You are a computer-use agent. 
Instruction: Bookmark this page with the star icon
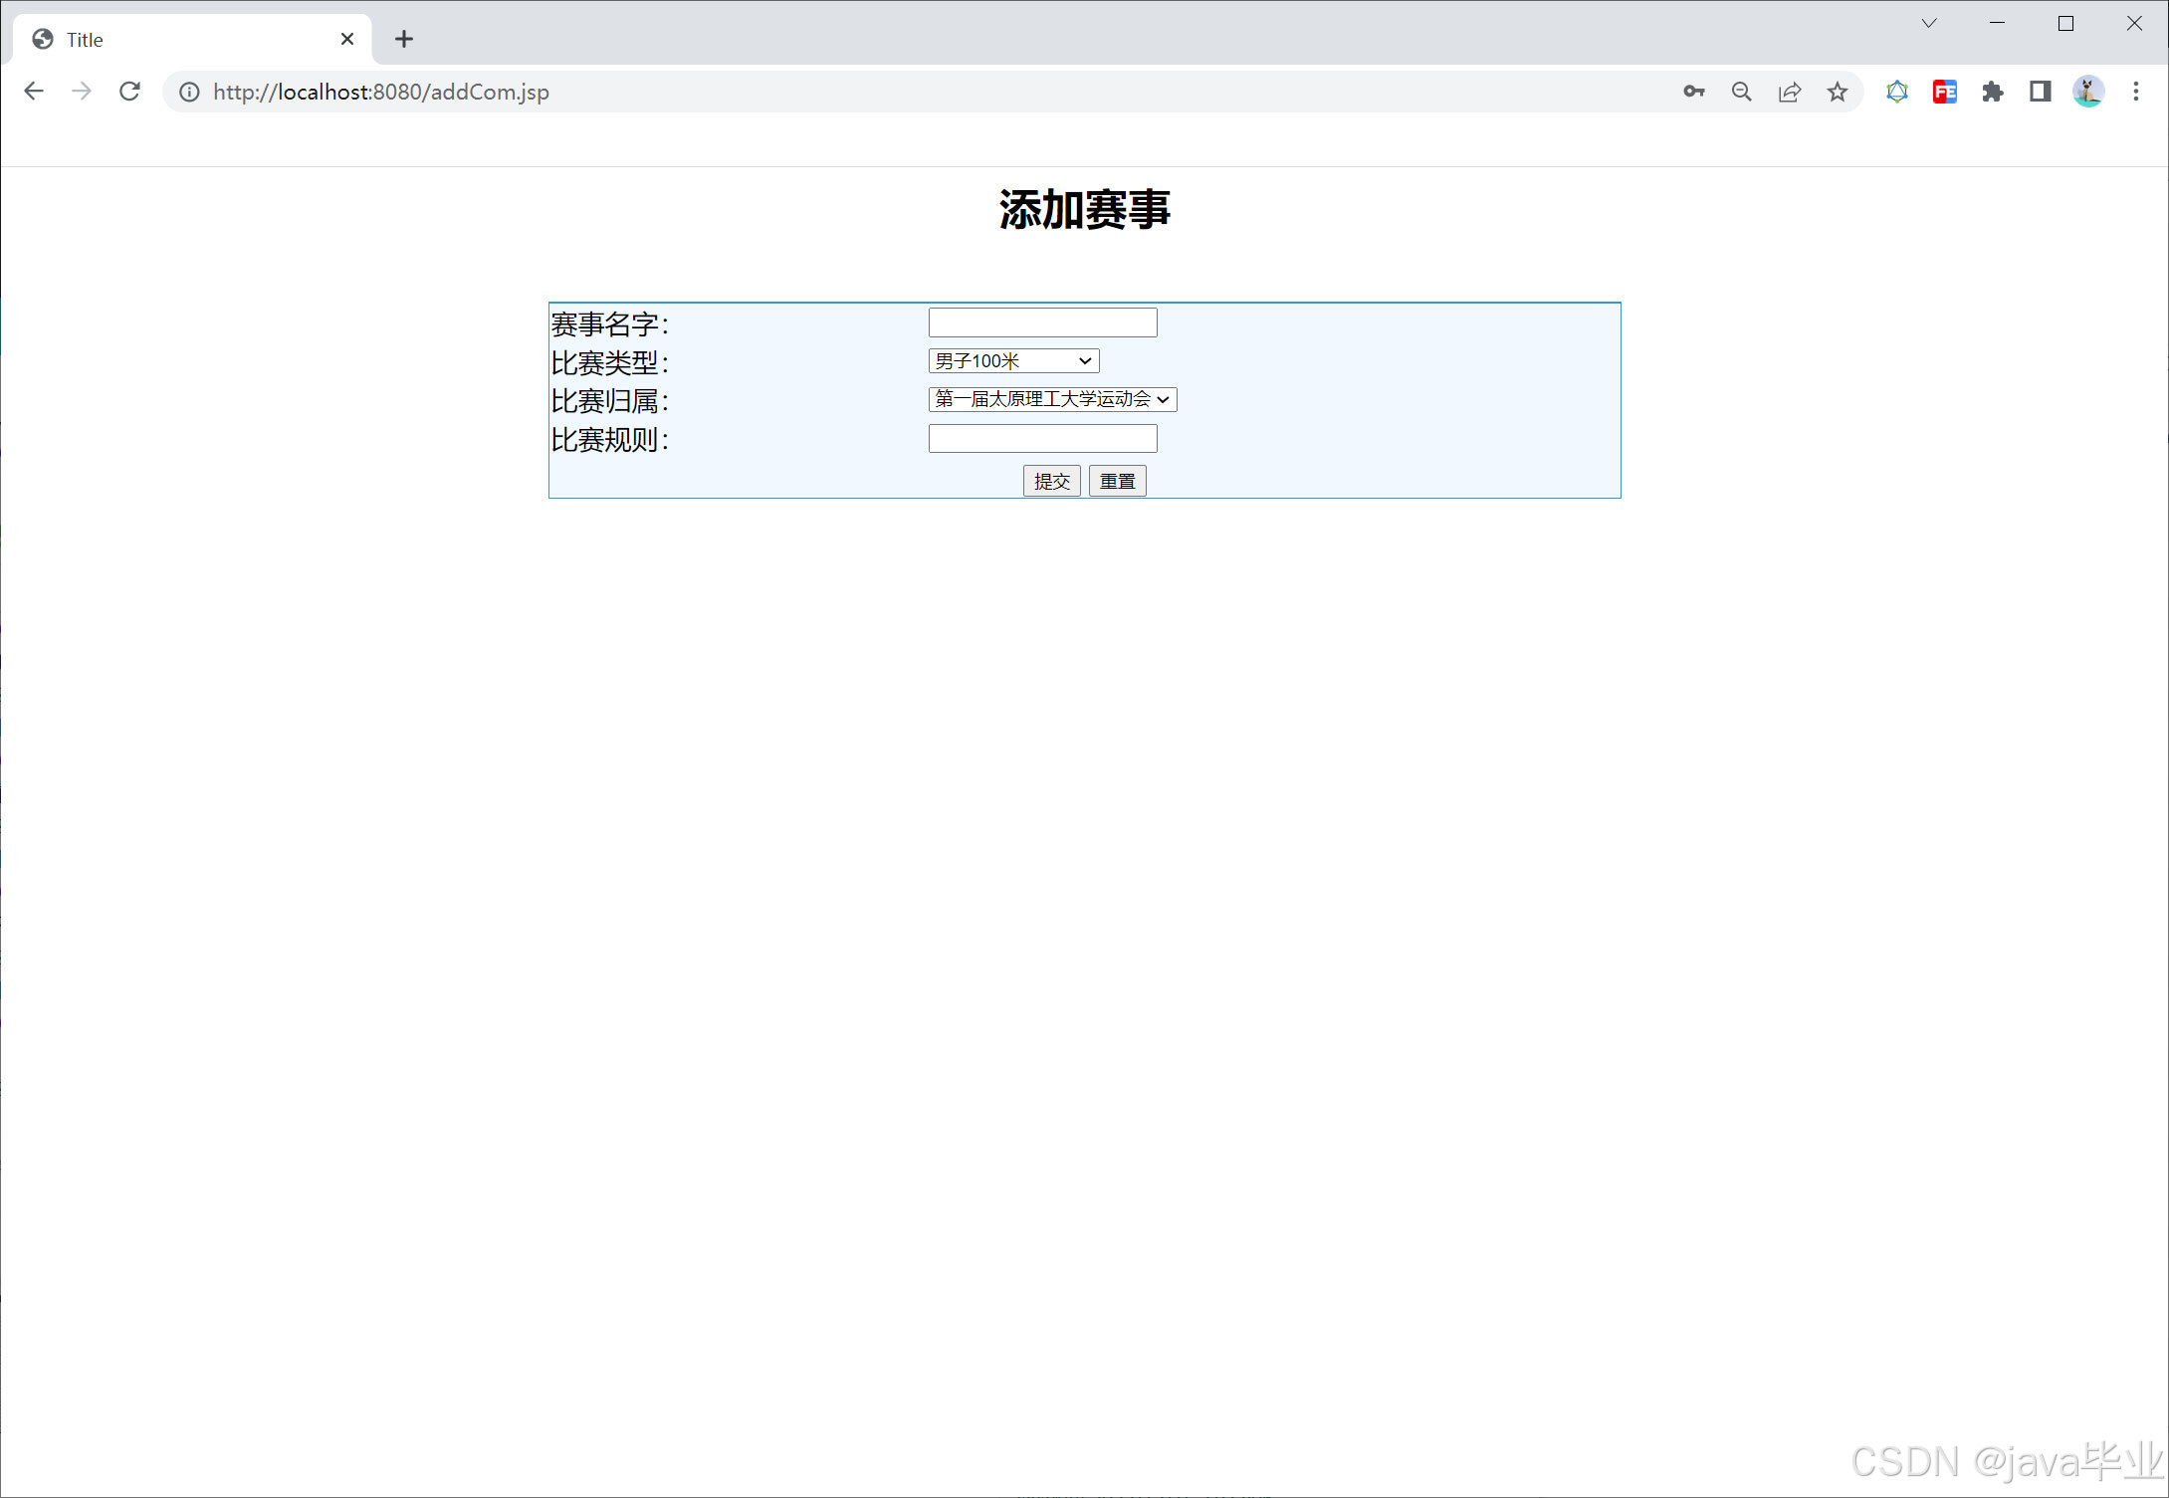1837,92
